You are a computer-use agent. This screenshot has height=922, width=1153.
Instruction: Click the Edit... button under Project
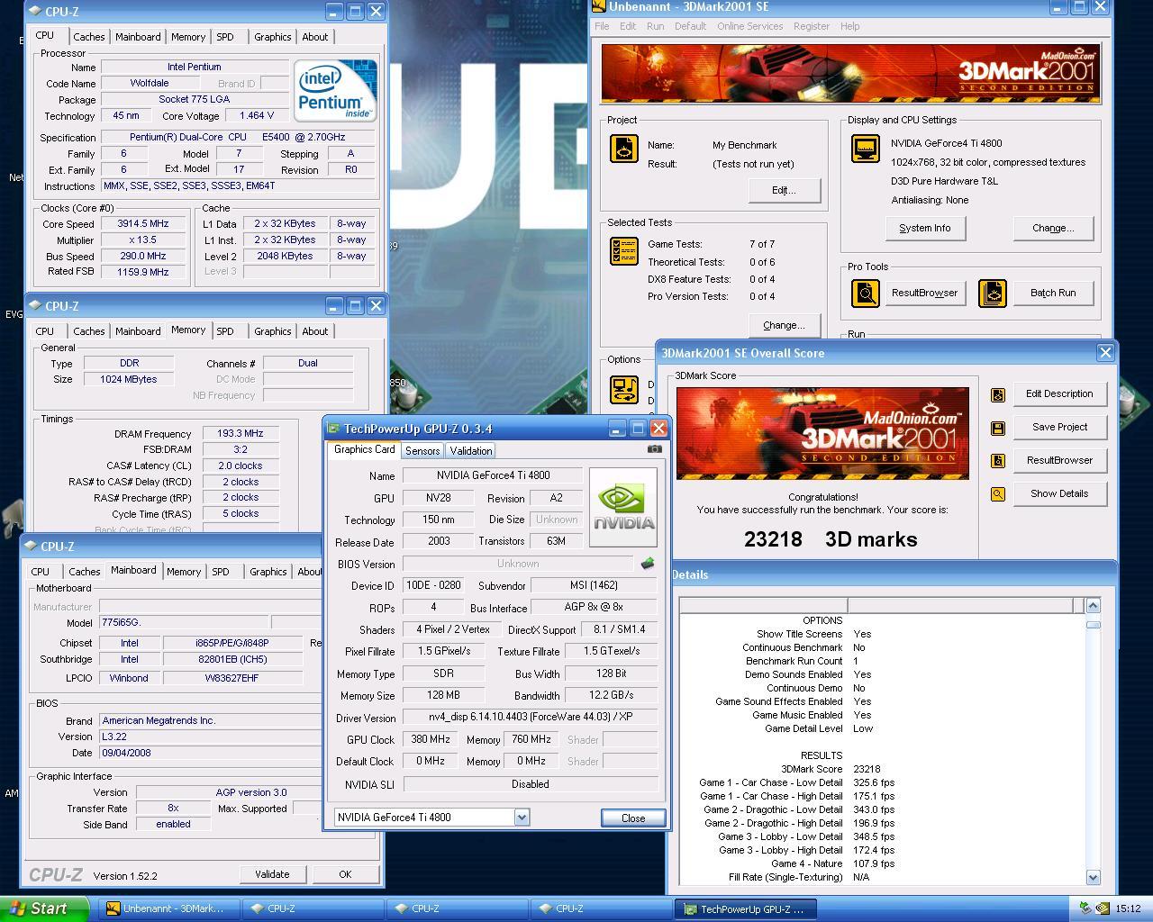(x=784, y=190)
